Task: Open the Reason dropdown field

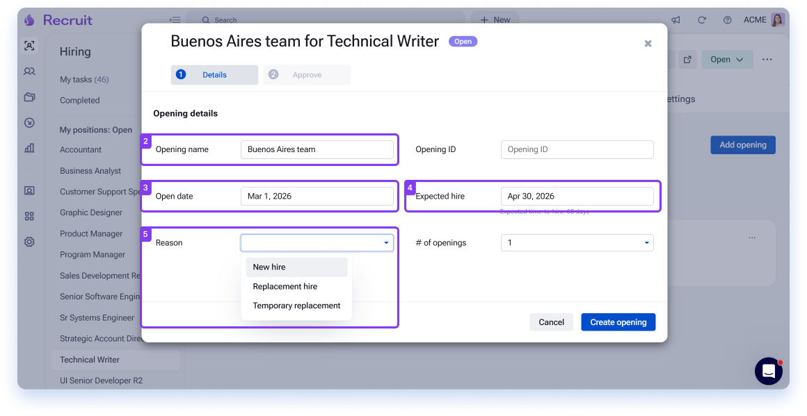Action: click(317, 243)
